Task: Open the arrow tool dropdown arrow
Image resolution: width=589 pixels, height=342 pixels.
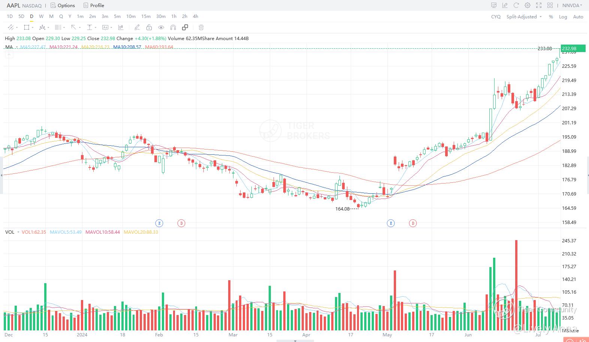Action: coord(80,28)
